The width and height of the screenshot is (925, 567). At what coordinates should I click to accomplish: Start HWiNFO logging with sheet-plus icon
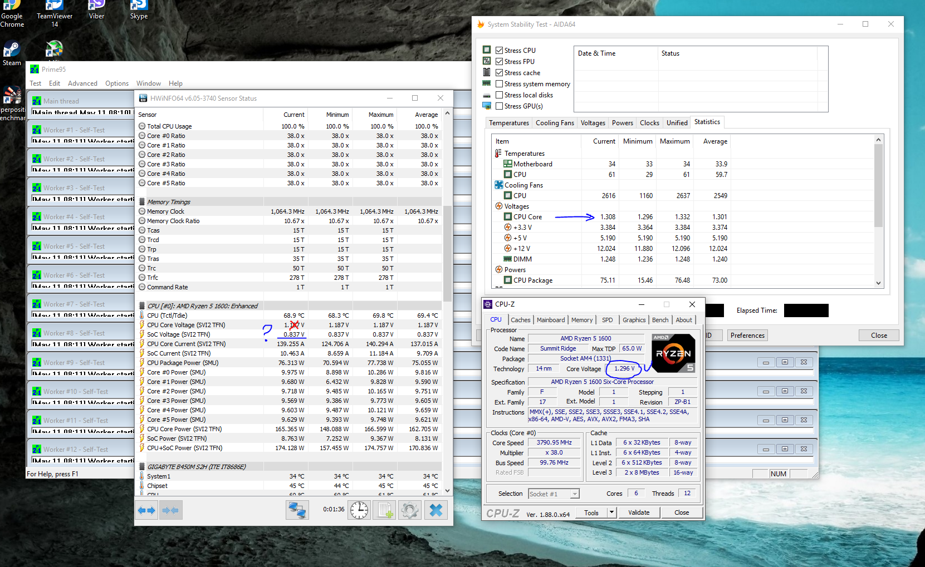[385, 510]
